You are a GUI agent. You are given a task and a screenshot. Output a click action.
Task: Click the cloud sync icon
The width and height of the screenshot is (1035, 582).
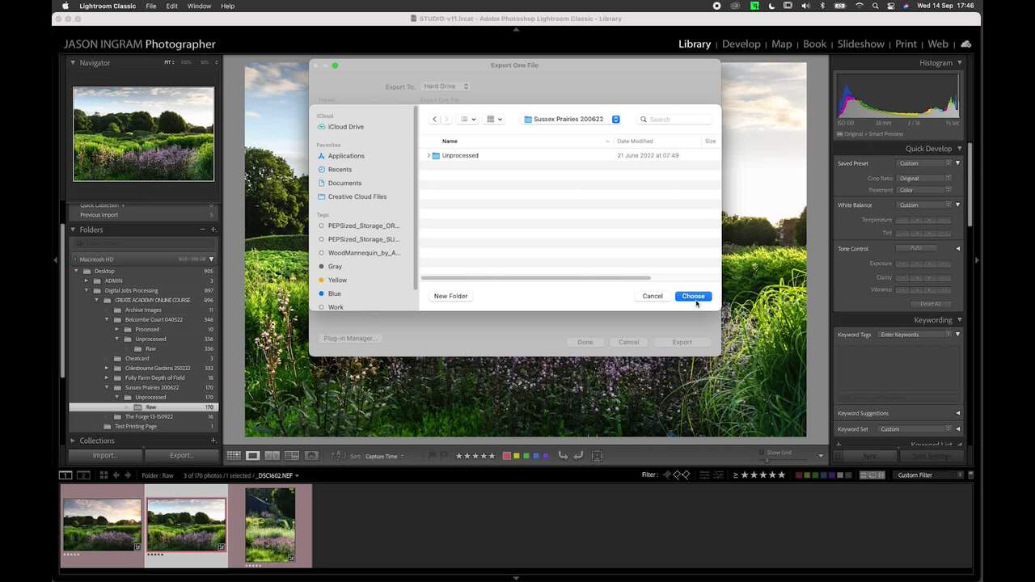coord(965,44)
